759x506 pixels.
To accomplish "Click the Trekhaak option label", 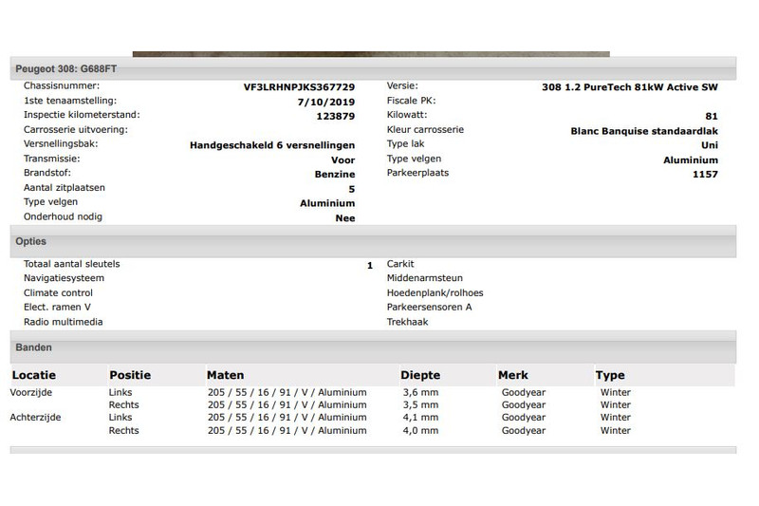I will 407,322.
